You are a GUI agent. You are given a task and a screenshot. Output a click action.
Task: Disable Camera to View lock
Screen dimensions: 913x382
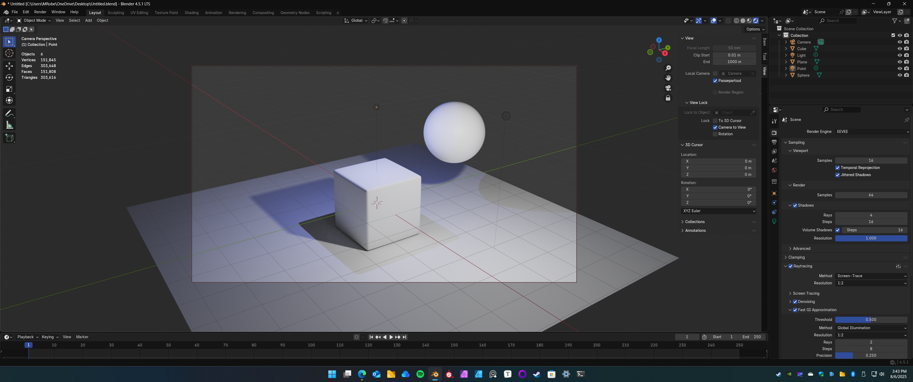pos(715,128)
